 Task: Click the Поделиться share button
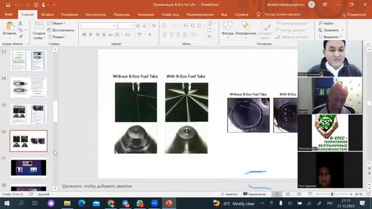pyautogui.click(x=353, y=15)
